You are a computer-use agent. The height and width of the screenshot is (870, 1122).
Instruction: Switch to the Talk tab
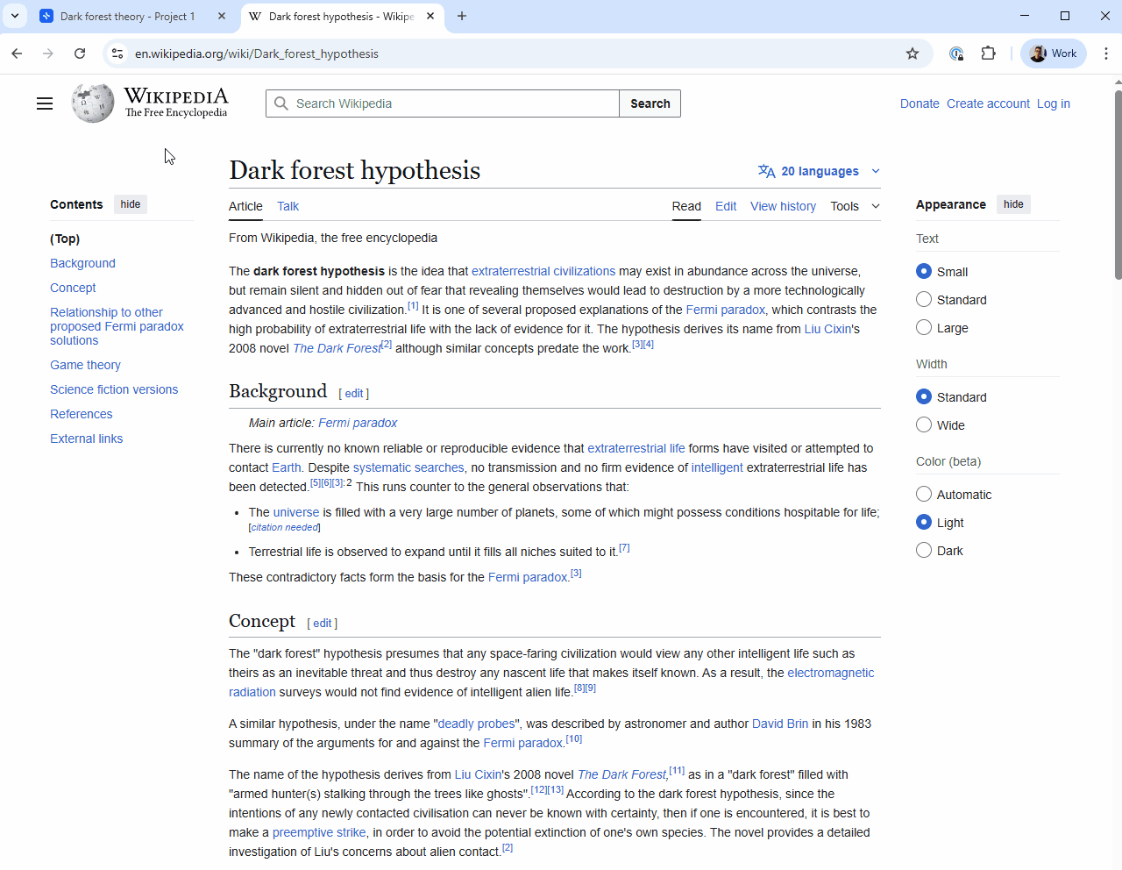pyautogui.click(x=288, y=206)
